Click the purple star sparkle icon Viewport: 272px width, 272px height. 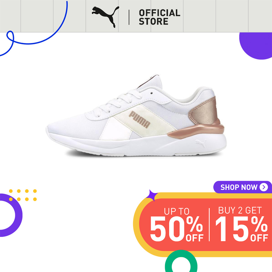pos(152,195)
